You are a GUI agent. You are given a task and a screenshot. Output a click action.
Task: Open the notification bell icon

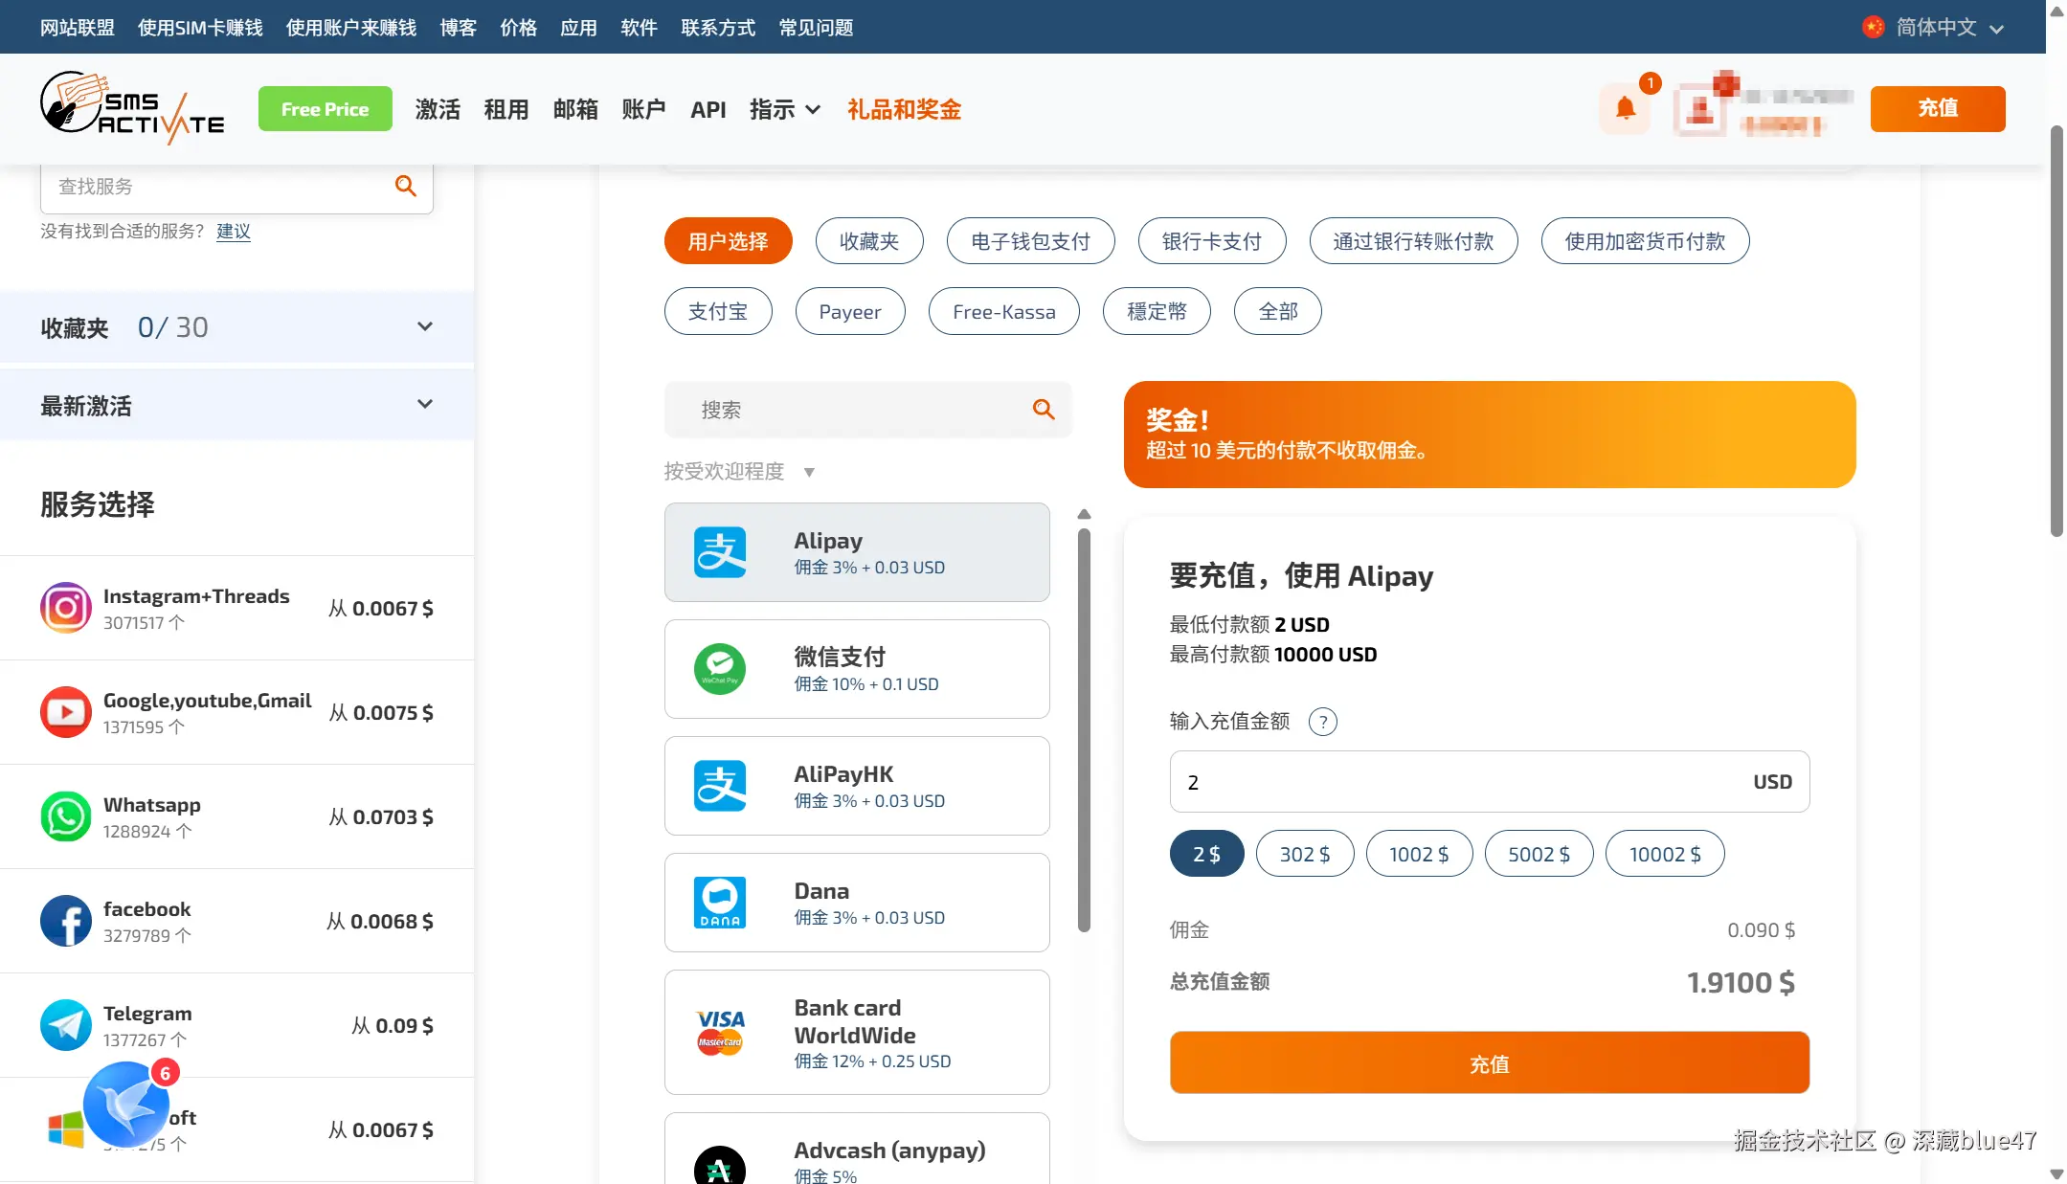pyautogui.click(x=1626, y=108)
